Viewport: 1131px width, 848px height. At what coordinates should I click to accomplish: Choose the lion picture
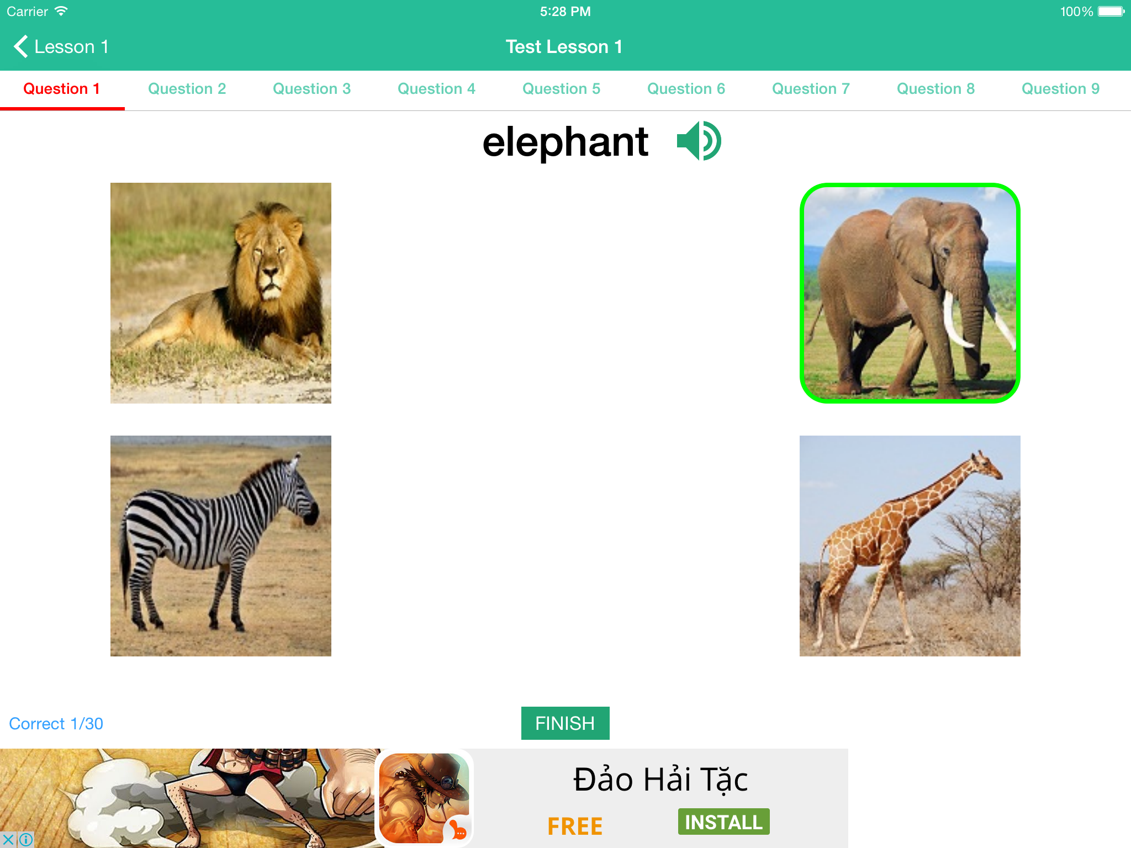[x=221, y=293]
